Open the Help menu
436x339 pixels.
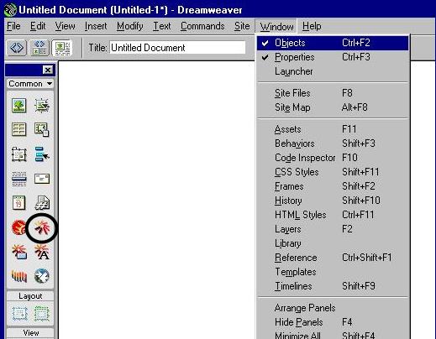pyautogui.click(x=312, y=26)
